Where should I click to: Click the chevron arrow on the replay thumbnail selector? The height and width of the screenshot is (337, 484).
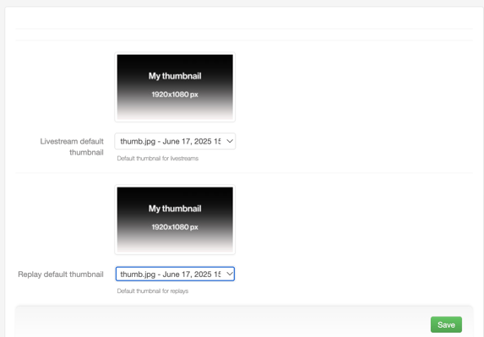[230, 274]
